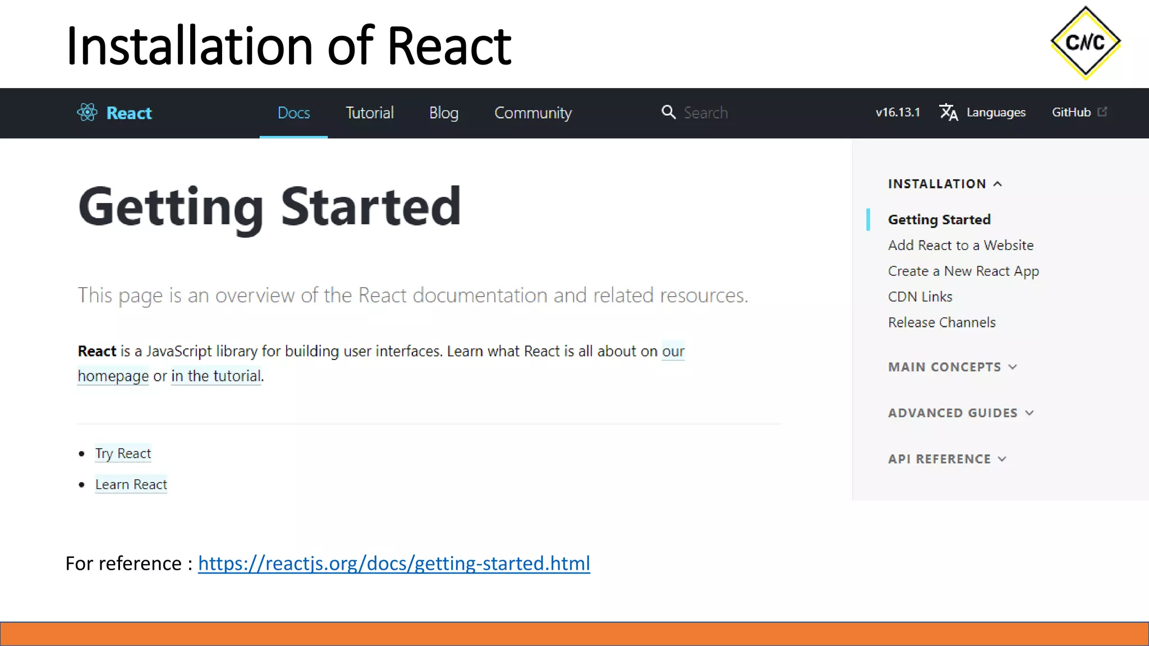Image resolution: width=1149 pixels, height=646 pixels.
Task: Open the reactjs.org getting-started reference link
Action: (x=394, y=563)
